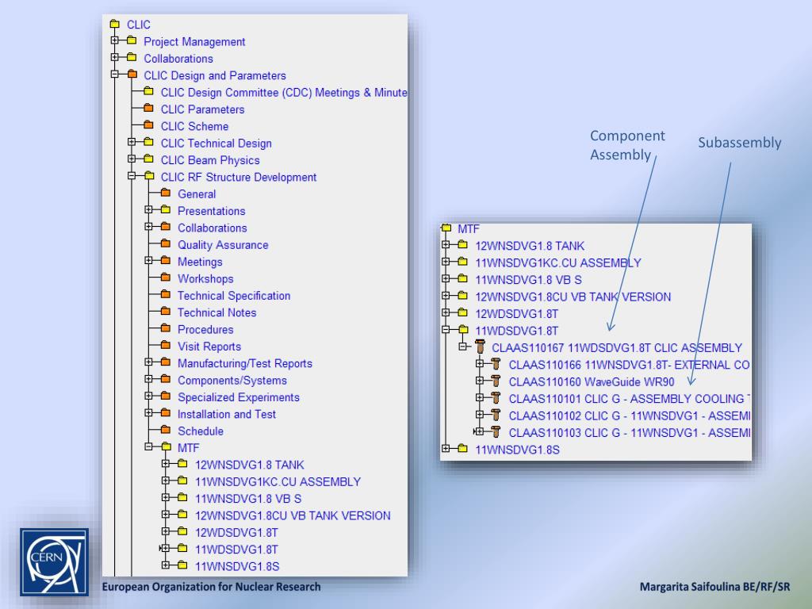812x609 pixels.
Task: Select 12WDSDVG1.8T in right panel
Action: [517, 314]
